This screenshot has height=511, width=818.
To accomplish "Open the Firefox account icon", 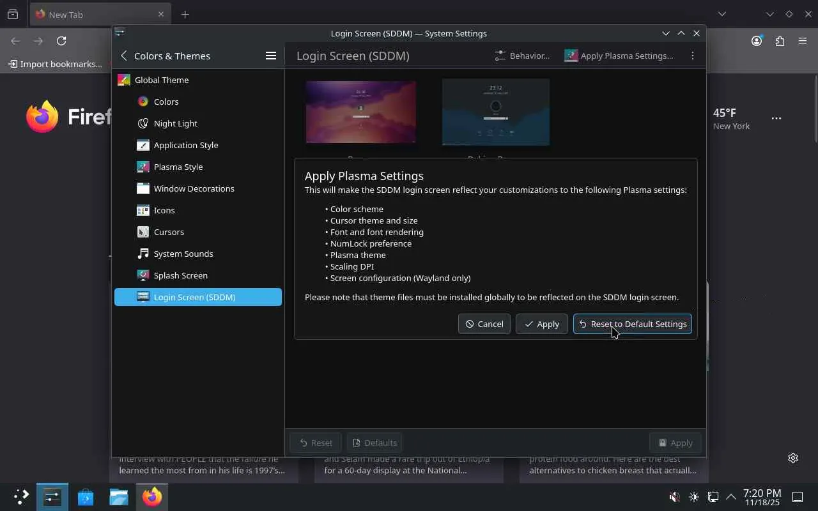I will coord(757,41).
